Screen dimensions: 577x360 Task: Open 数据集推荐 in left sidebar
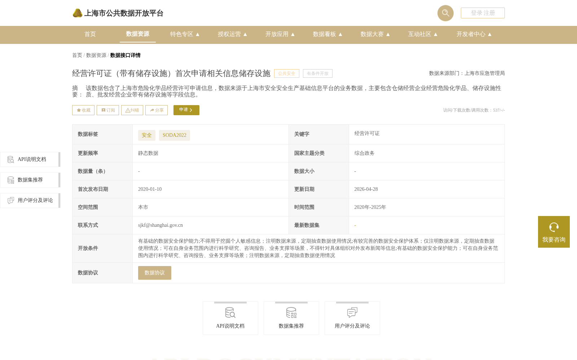(30, 180)
